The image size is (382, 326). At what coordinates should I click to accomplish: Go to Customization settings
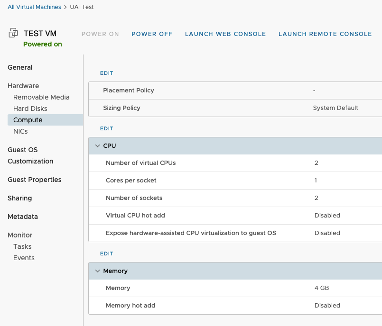click(30, 161)
